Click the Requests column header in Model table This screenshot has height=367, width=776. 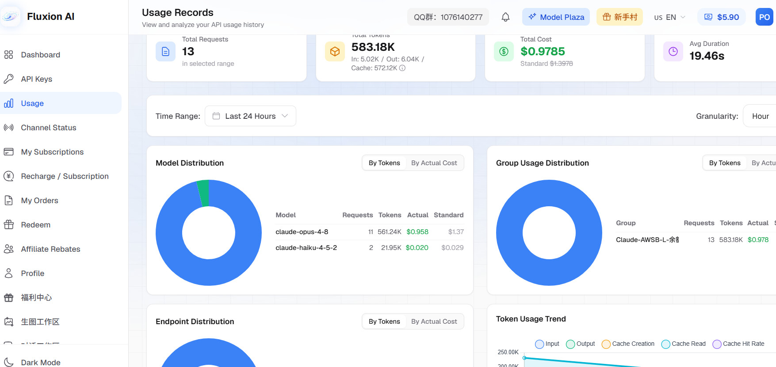357,215
